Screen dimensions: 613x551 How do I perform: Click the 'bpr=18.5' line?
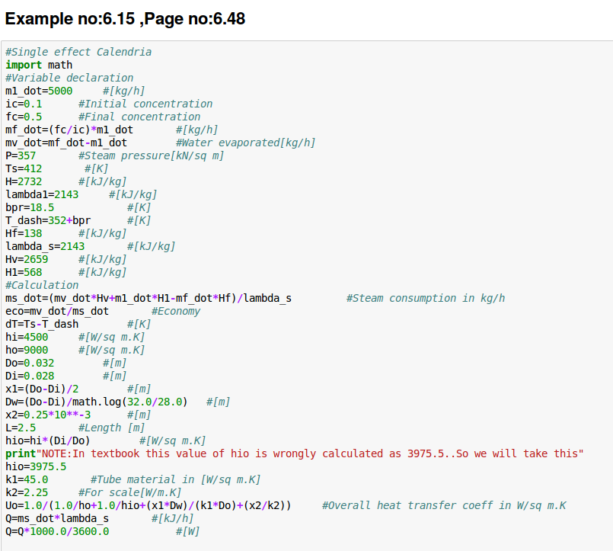30,207
